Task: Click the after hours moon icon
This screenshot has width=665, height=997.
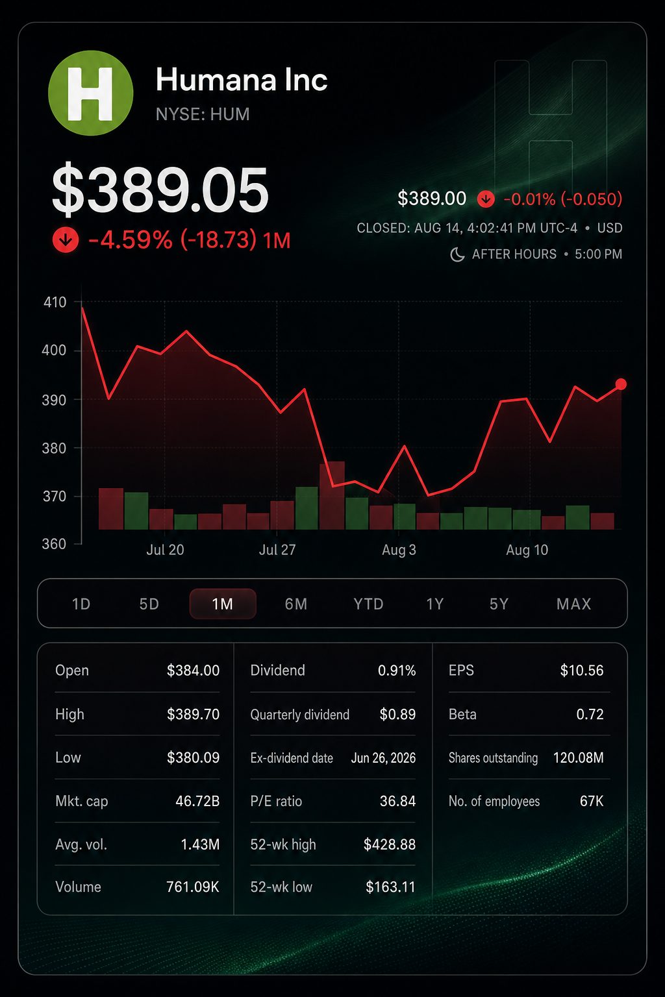Action: (x=457, y=254)
